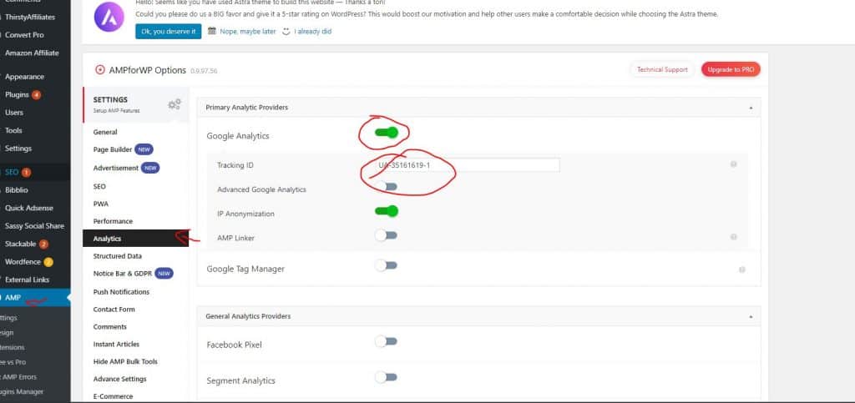Viewport: 855px width, 403px height.
Task: Click the Tracking ID label text
Action: tap(235, 165)
